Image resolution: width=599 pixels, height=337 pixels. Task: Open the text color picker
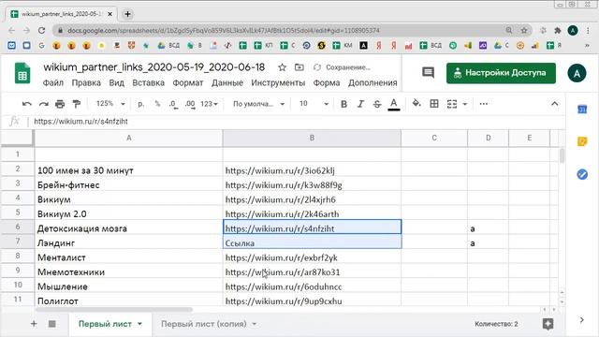pos(393,104)
